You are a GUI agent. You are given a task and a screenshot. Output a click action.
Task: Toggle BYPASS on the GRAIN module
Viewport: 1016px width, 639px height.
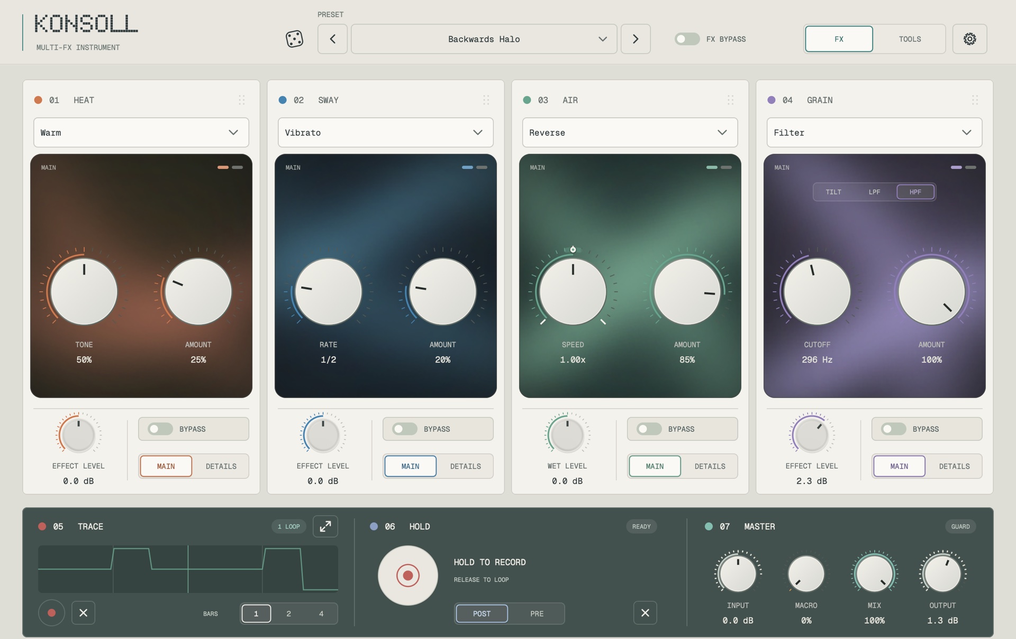coord(894,429)
